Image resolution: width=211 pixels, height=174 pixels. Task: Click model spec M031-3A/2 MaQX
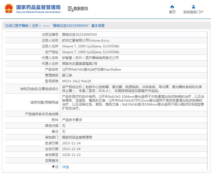tap(77, 81)
